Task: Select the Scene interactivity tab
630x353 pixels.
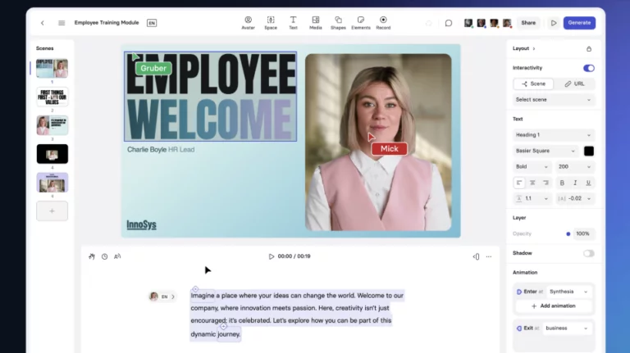Action: tap(533, 84)
